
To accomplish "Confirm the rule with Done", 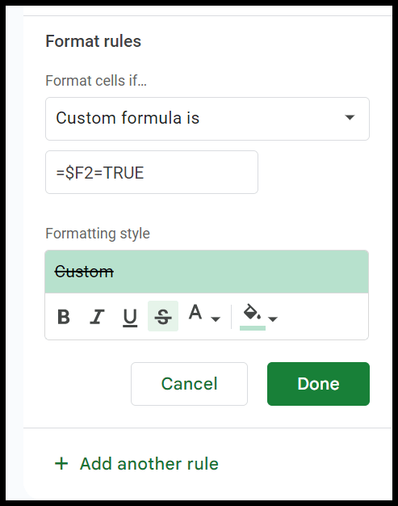I will tap(318, 384).
